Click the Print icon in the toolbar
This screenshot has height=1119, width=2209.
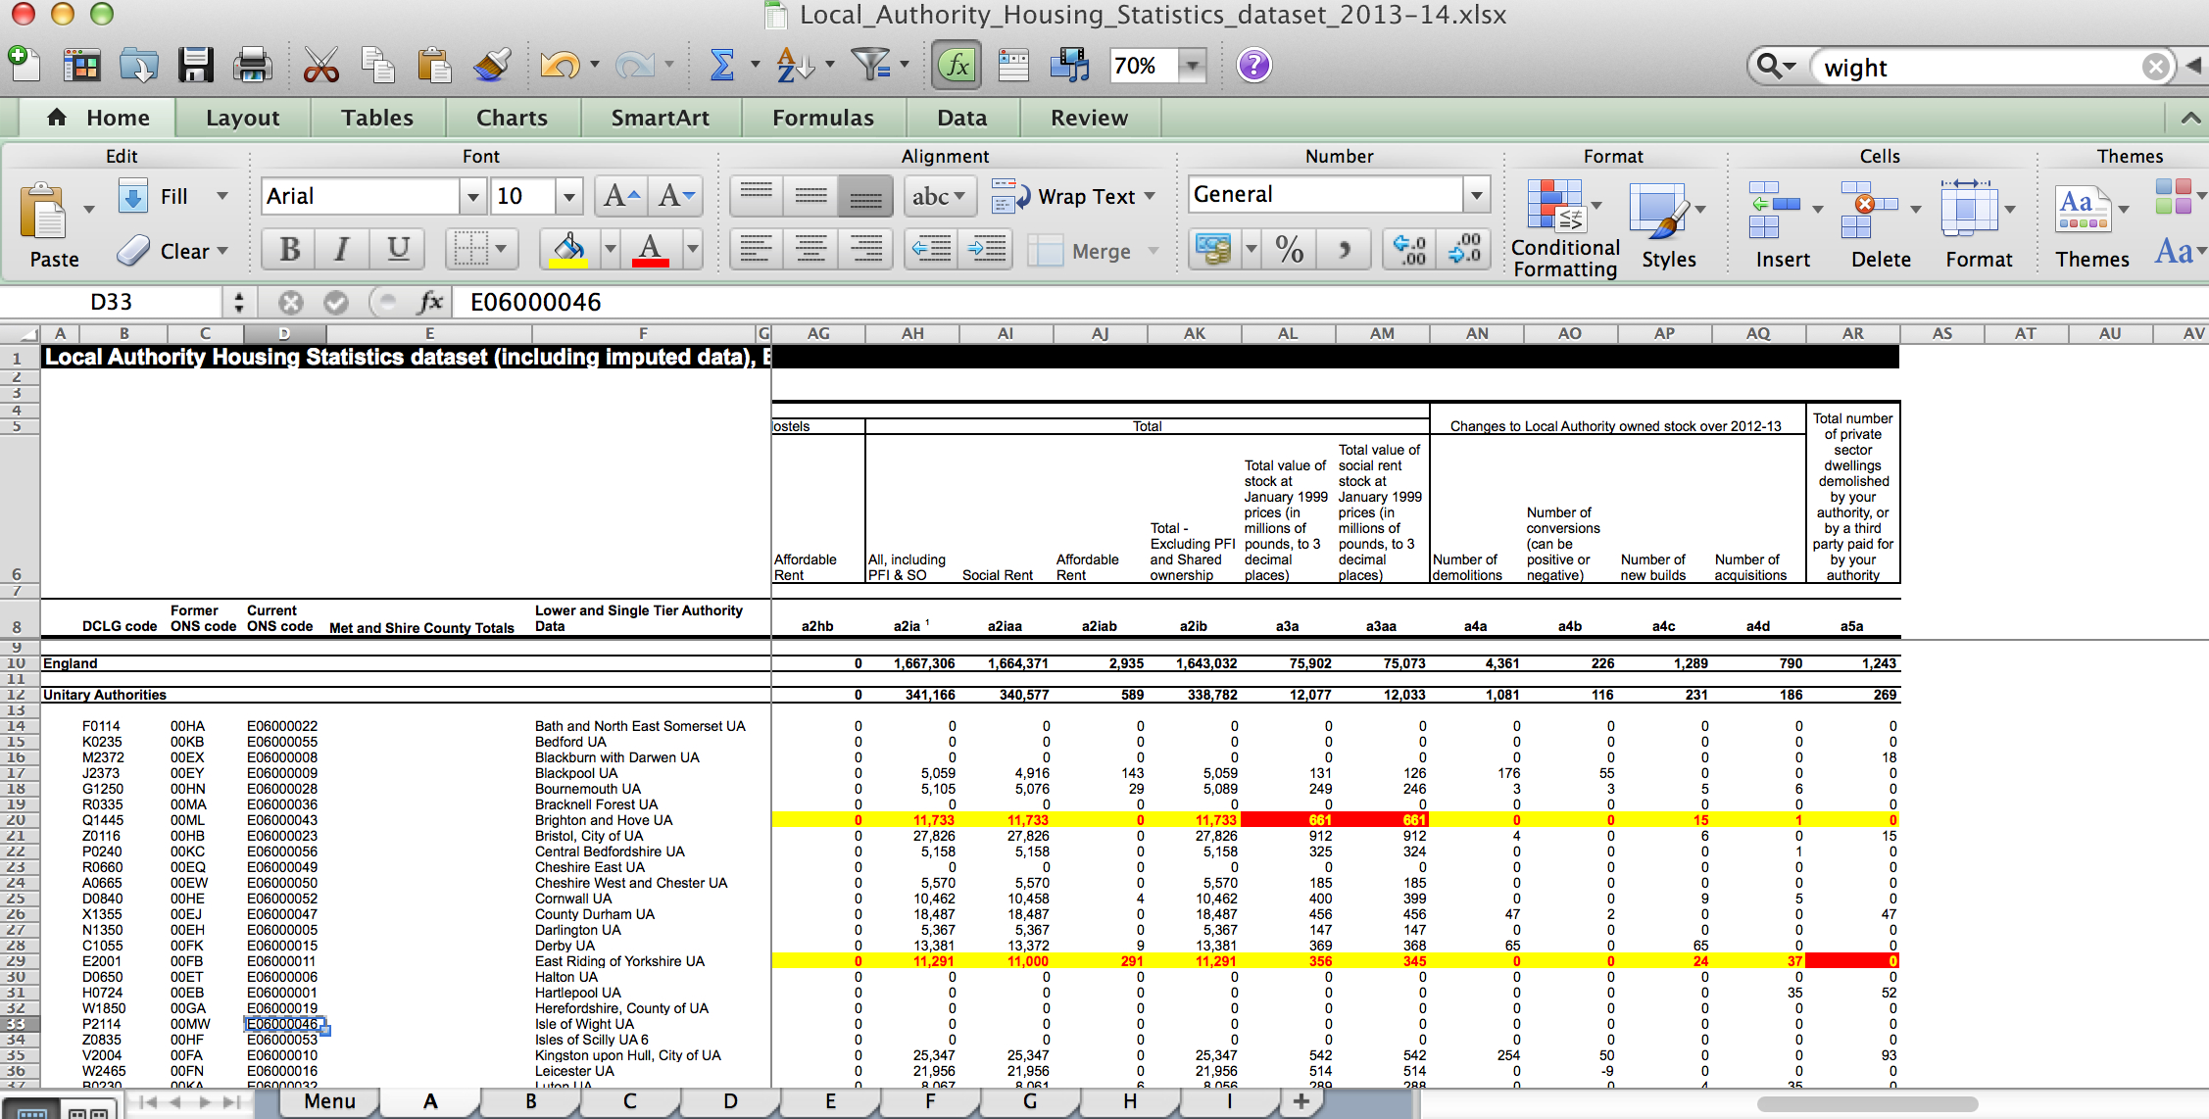[252, 65]
